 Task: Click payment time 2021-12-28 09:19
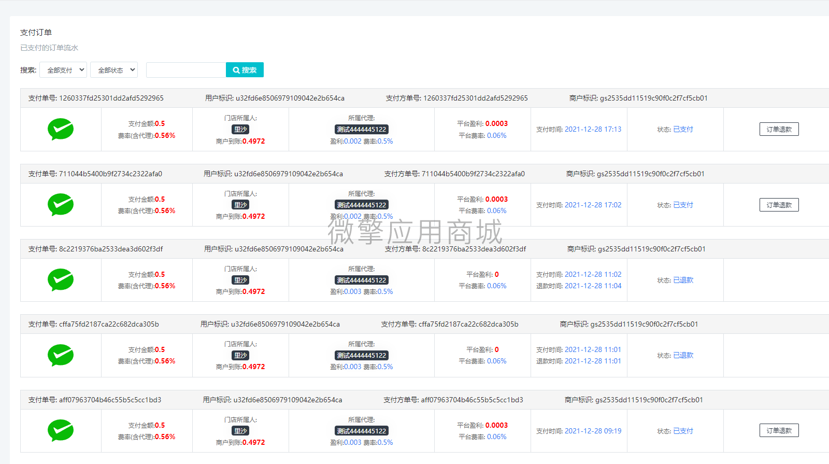pyautogui.click(x=593, y=431)
